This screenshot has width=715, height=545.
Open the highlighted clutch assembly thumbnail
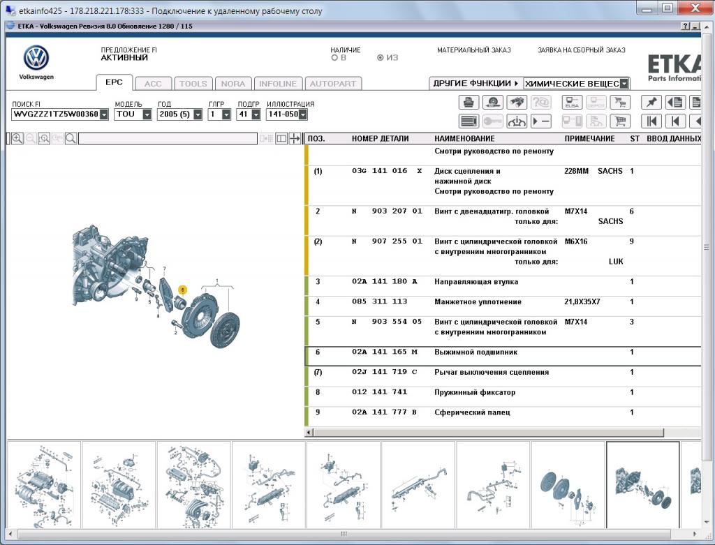pos(642,485)
